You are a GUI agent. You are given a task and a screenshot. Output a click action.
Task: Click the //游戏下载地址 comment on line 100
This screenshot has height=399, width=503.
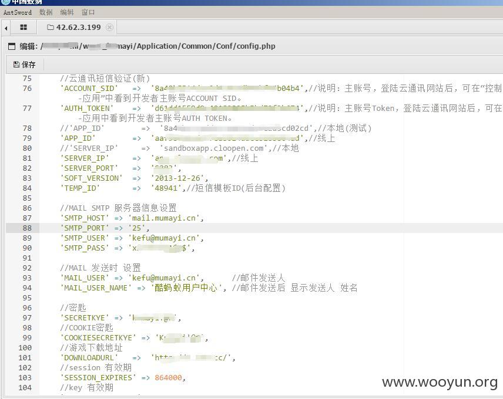tap(91, 348)
